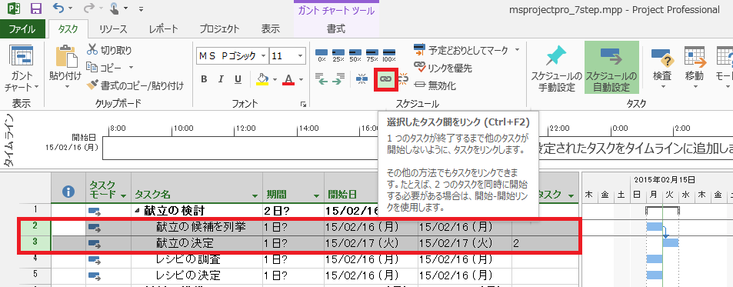Toggle Underline formatting
This screenshot has height=287, width=733.
click(238, 79)
